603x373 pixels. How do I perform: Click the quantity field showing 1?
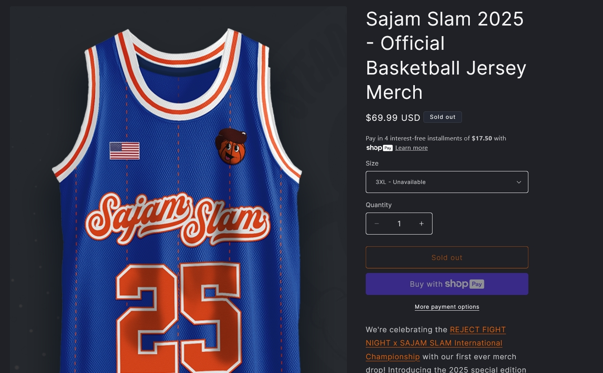pos(399,224)
